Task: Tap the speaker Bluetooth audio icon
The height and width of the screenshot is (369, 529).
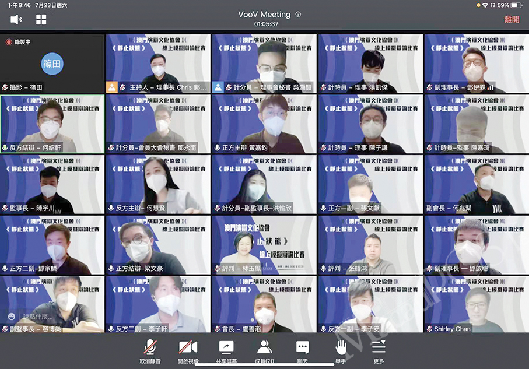Action: click(17, 20)
